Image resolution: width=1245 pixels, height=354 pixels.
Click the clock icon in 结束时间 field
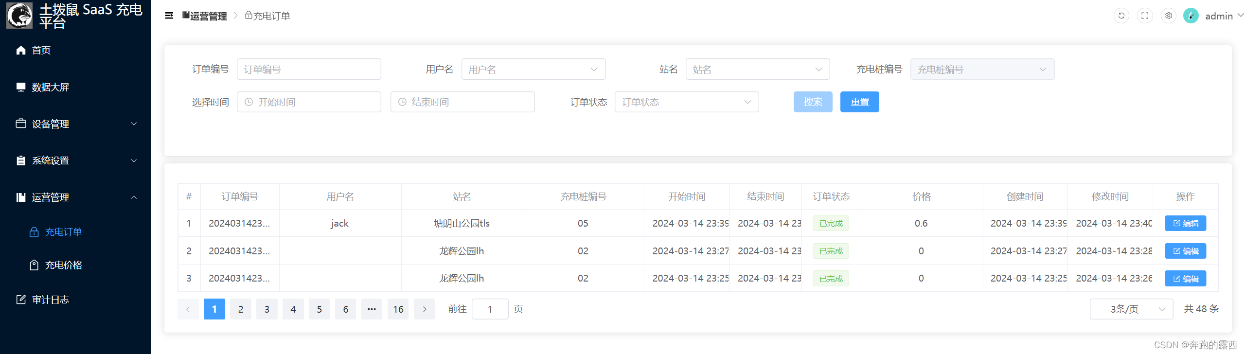tap(402, 102)
